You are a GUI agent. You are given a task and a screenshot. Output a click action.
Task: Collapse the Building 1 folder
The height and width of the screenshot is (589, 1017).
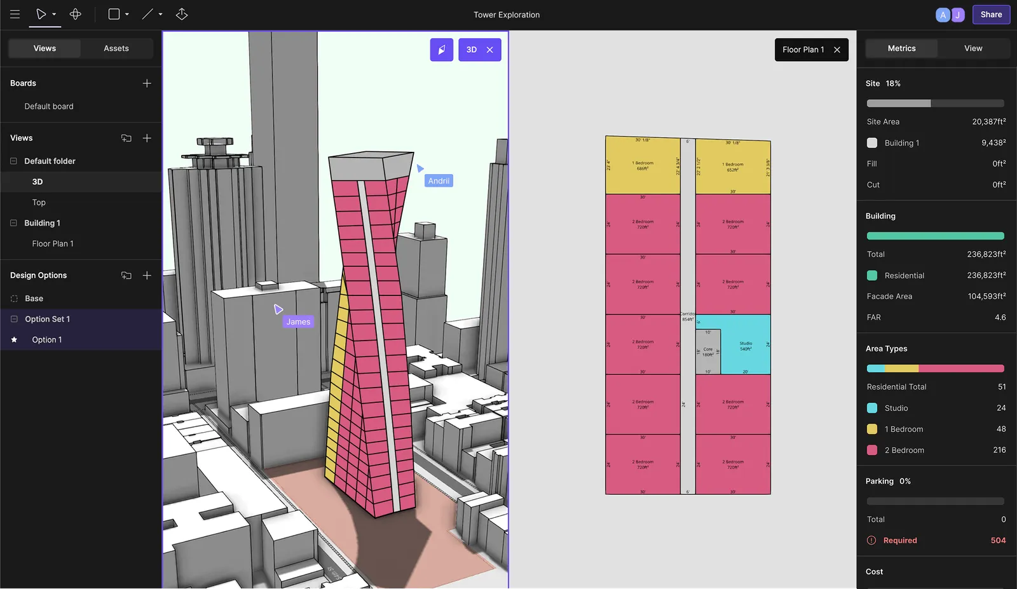tap(13, 223)
